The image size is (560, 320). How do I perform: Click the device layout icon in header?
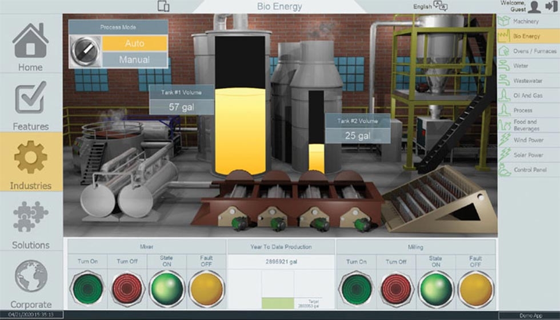coord(163,6)
